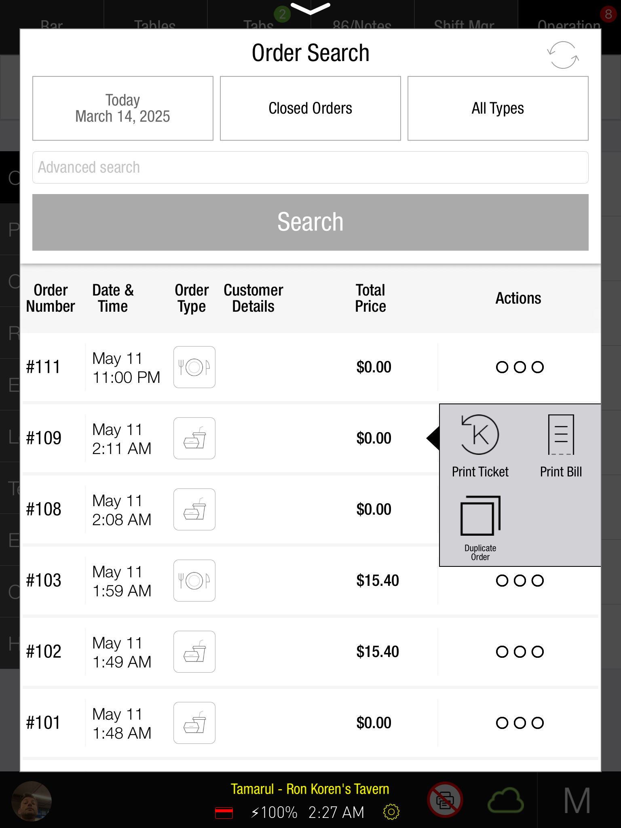This screenshot has width=621, height=828.
Task: Open the actions menu for order #111
Action: point(520,367)
